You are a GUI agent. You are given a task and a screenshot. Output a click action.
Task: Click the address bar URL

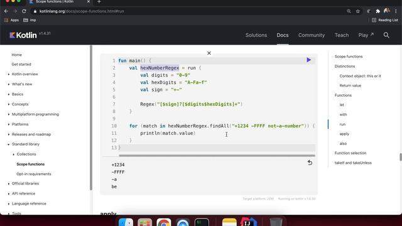coord(82,11)
